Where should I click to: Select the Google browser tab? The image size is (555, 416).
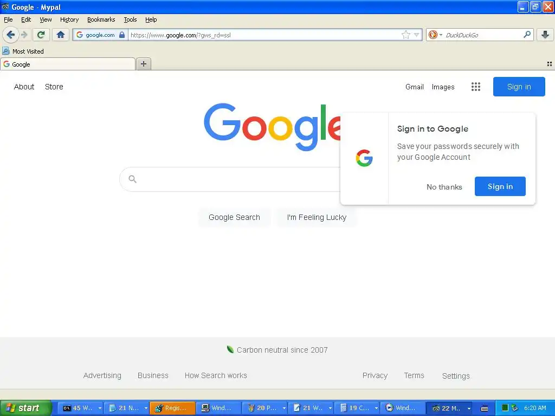pyautogui.click(x=68, y=64)
